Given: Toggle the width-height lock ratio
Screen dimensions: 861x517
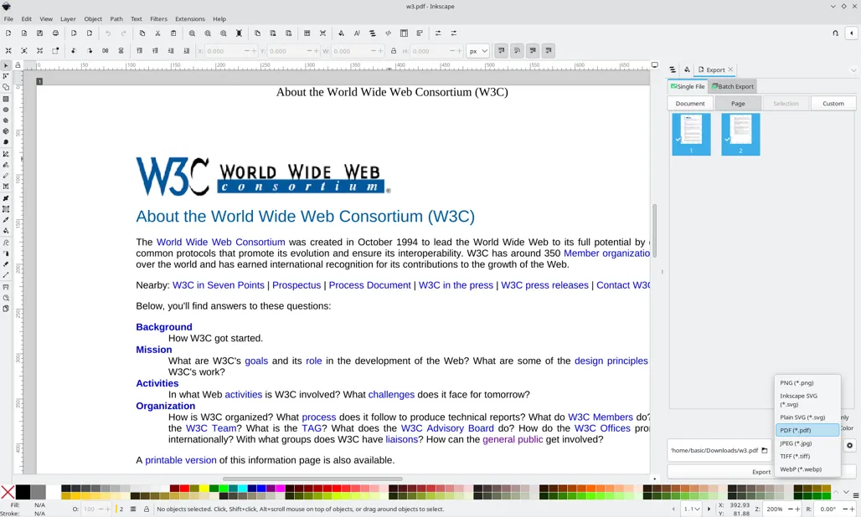Looking at the screenshot, I should (x=394, y=51).
